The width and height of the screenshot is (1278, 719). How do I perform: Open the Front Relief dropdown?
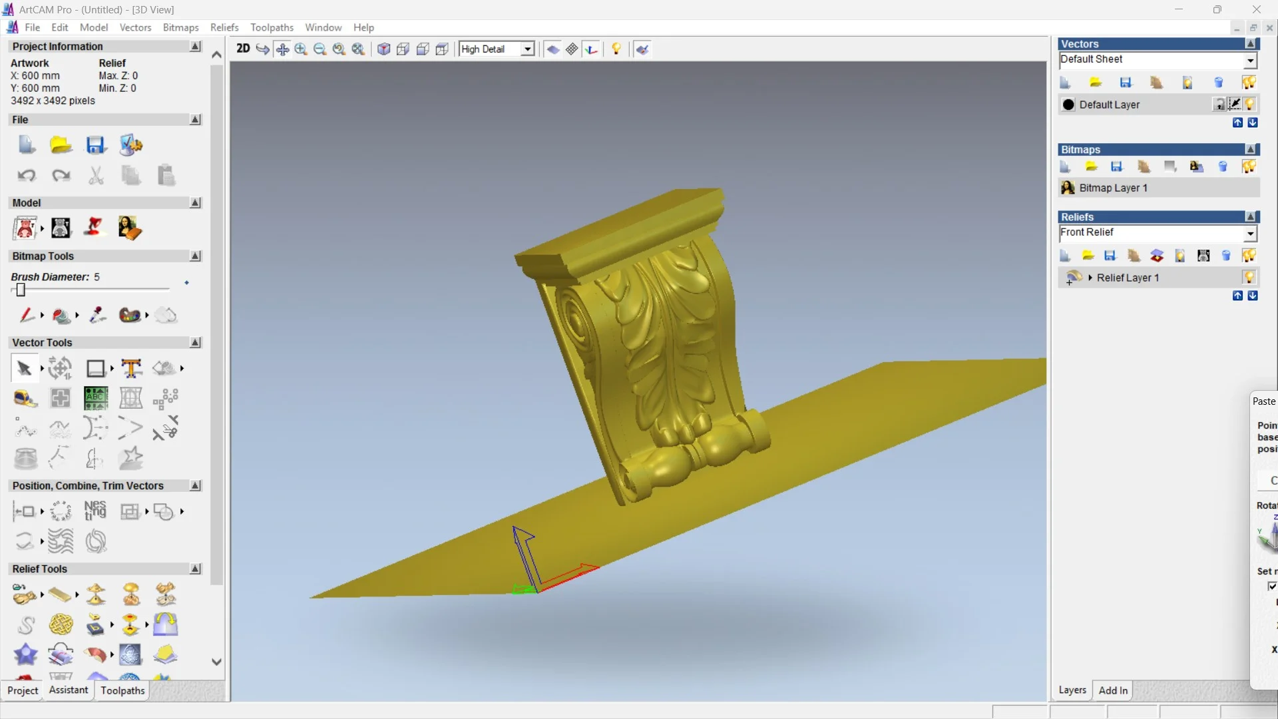(1251, 233)
